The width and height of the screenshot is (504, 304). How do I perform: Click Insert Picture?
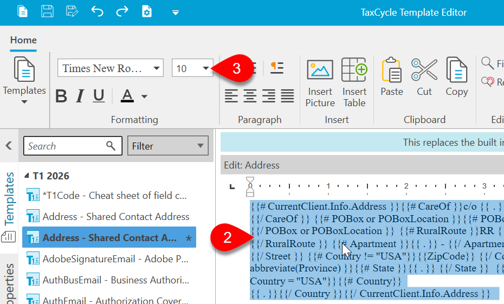tap(320, 83)
